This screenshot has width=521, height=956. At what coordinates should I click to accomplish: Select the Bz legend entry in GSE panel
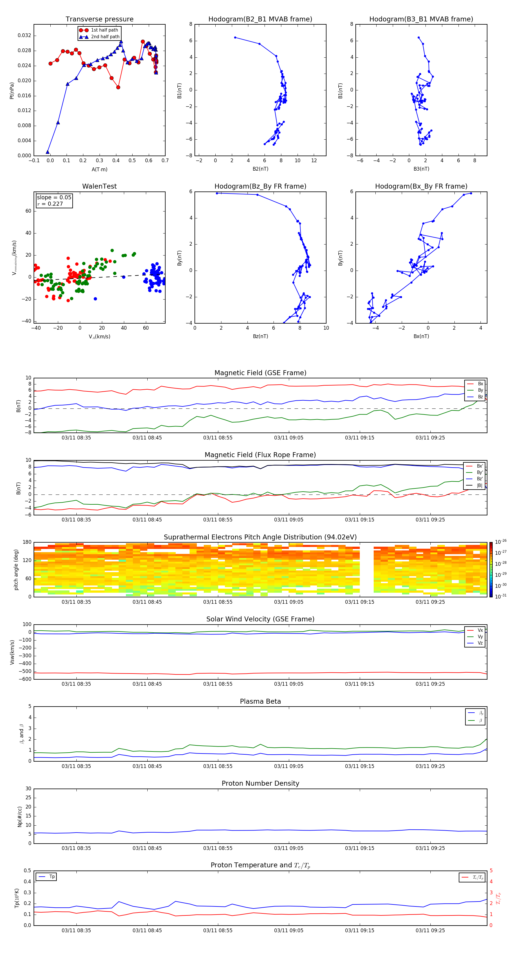point(475,397)
